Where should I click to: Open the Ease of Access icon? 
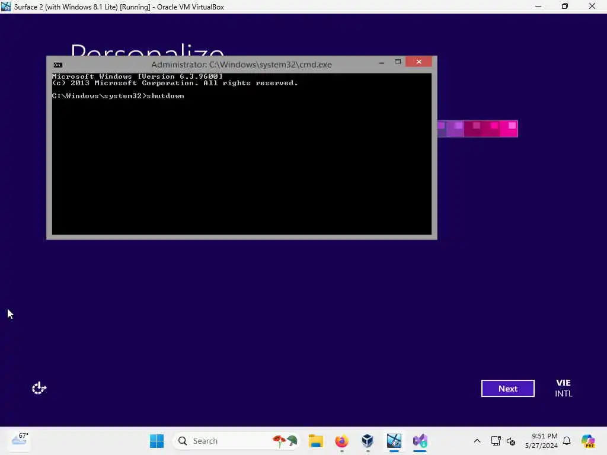(39, 388)
